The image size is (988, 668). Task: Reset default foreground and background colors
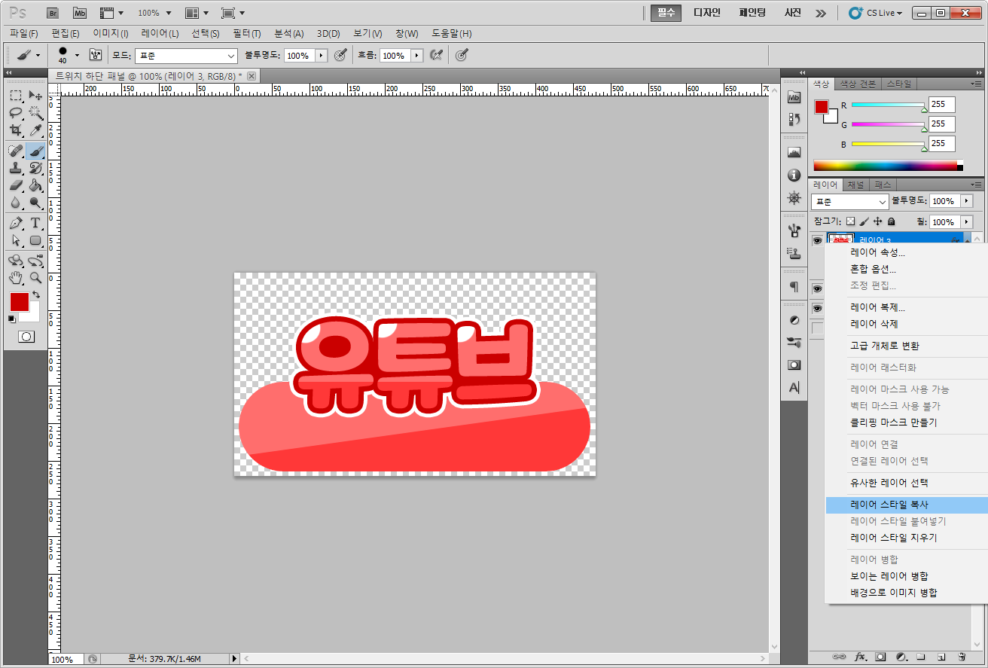tap(11, 319)
